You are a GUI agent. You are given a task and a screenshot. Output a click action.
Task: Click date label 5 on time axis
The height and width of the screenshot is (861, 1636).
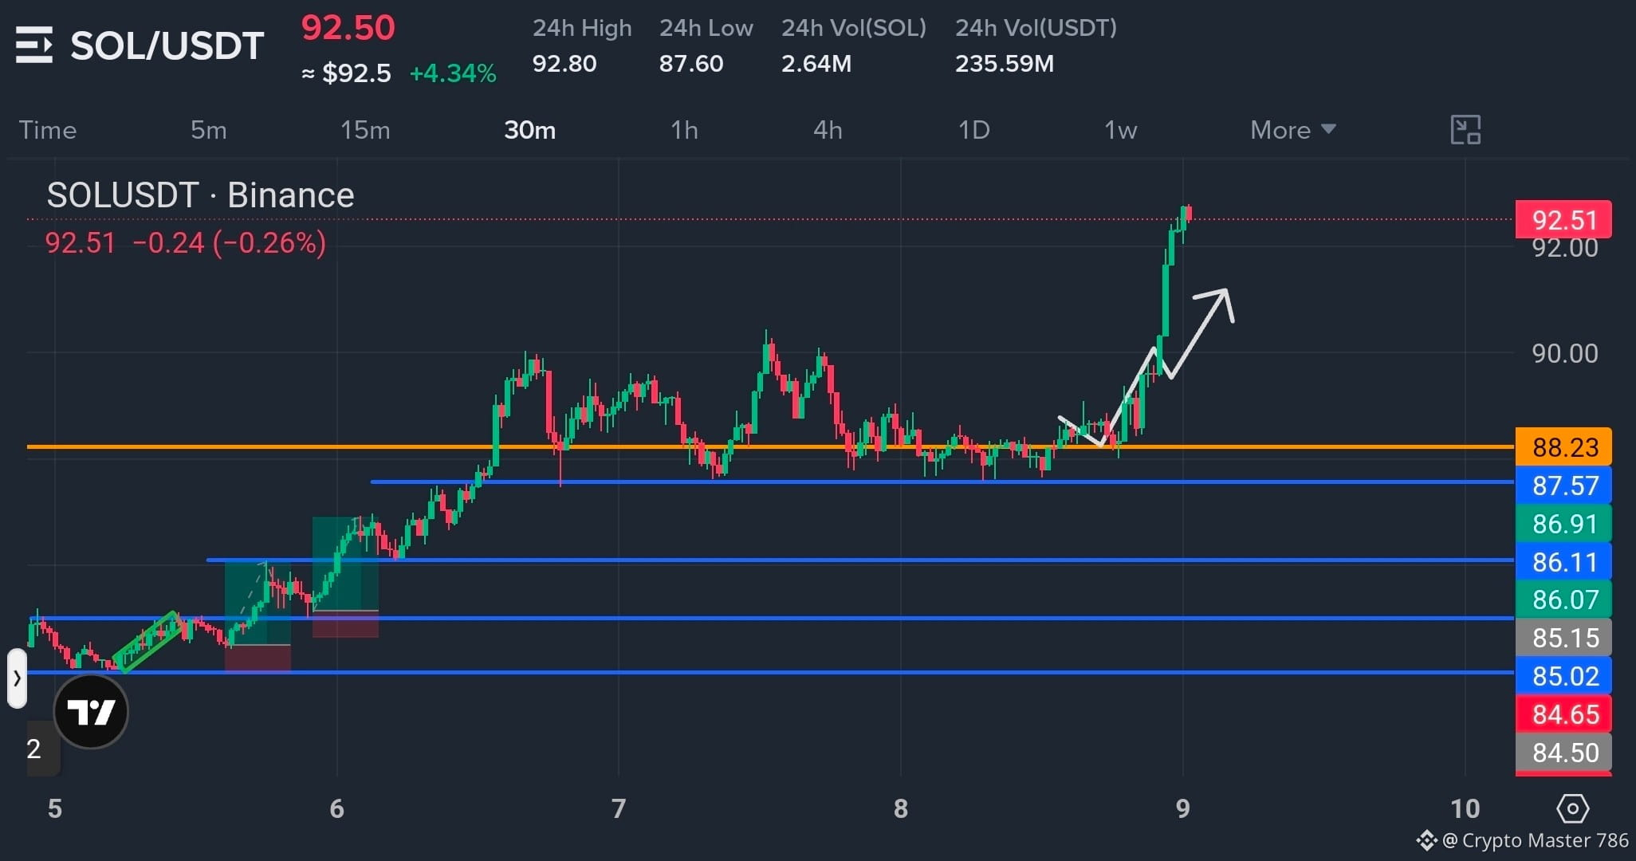coord(54,809)
